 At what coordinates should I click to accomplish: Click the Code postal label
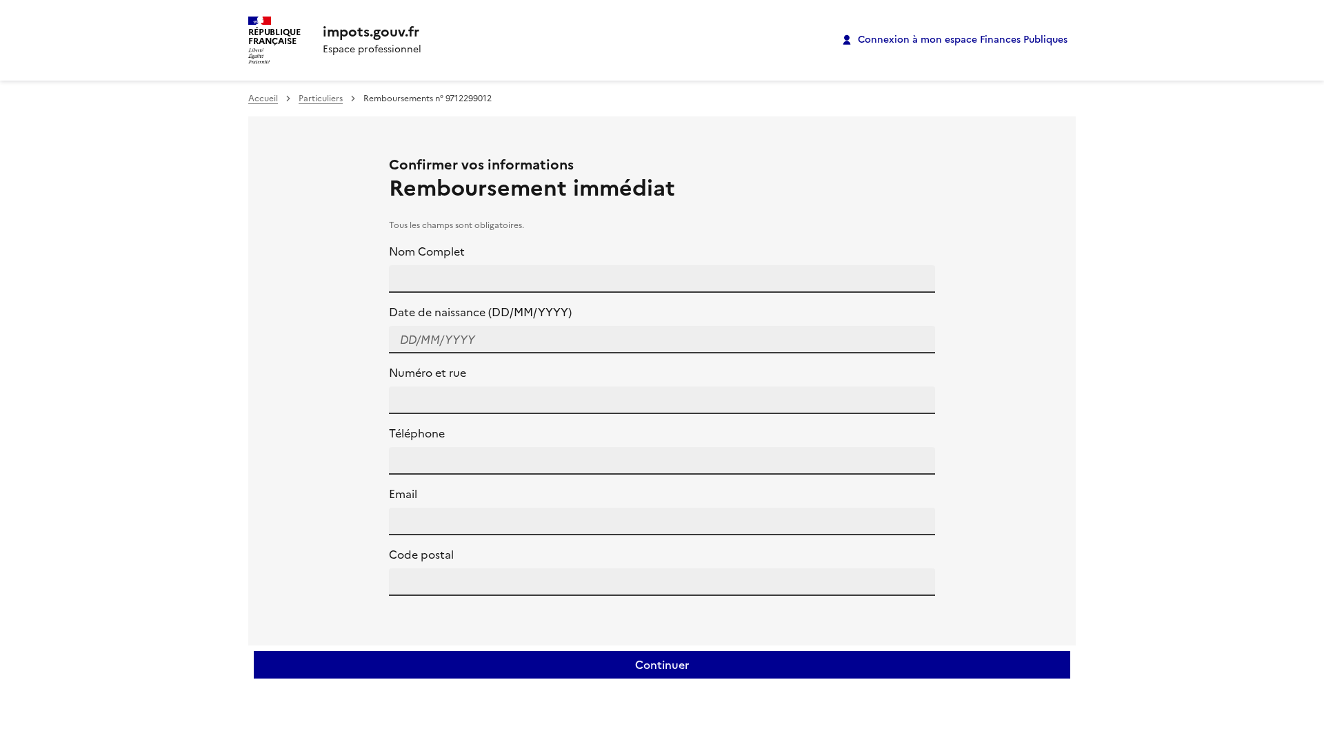421,555
